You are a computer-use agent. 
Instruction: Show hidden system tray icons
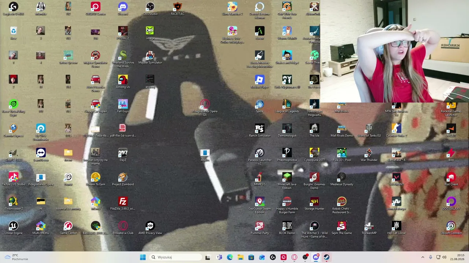(x=422, y=257)
